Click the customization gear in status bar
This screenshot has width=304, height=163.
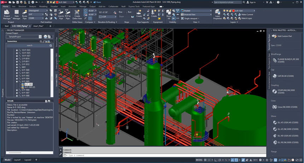(x=261, y=160)
